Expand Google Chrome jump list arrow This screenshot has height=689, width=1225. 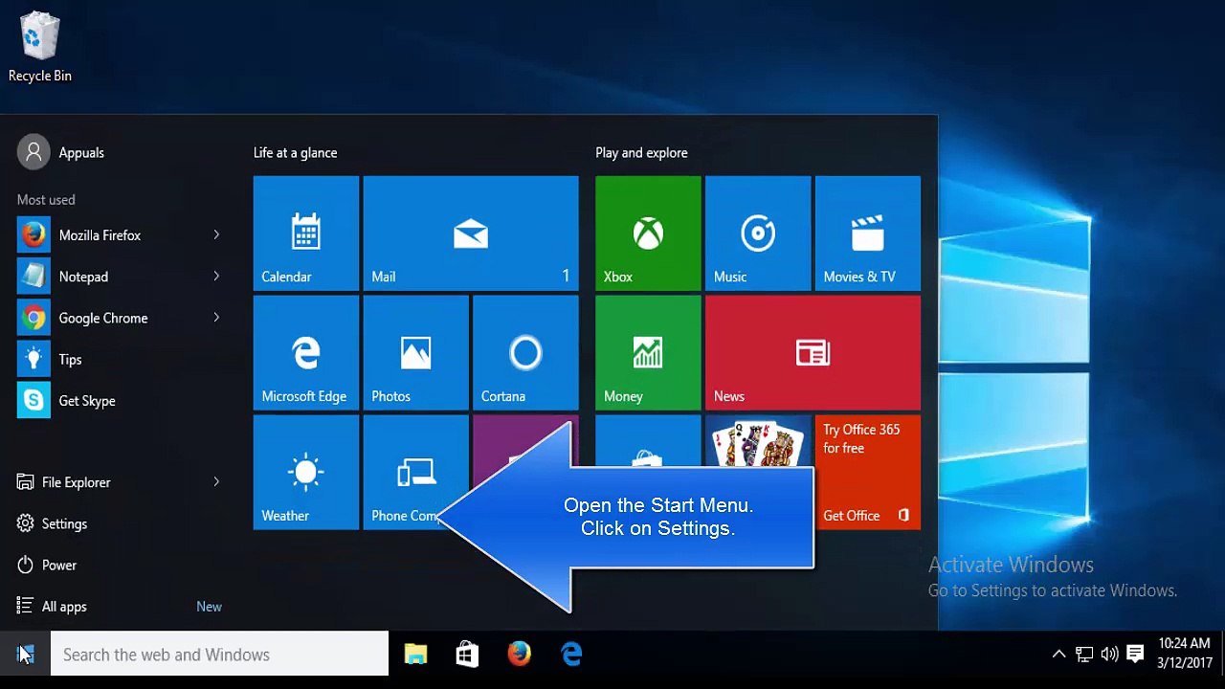pyautogui.click(x=216, y=318)
